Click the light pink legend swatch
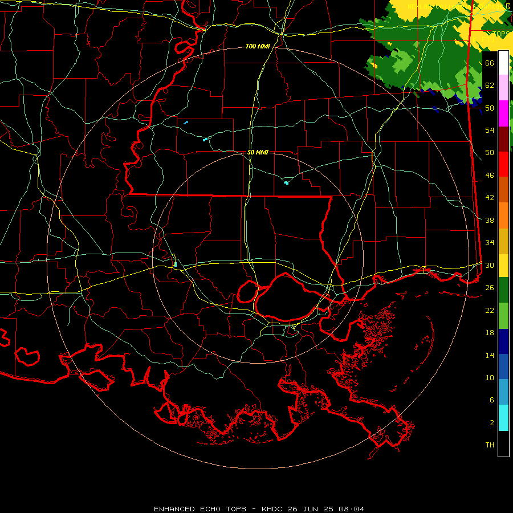 (503, 87)
